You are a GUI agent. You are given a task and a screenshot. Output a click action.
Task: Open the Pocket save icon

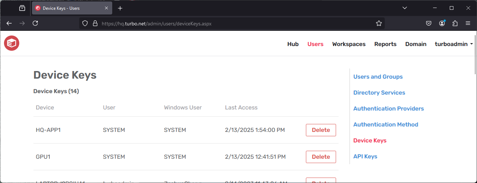pyautogui.click(x=429, y=23)
